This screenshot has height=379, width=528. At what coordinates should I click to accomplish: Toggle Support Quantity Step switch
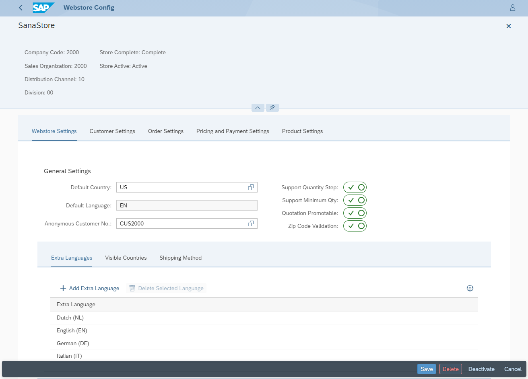pos(355,187)
